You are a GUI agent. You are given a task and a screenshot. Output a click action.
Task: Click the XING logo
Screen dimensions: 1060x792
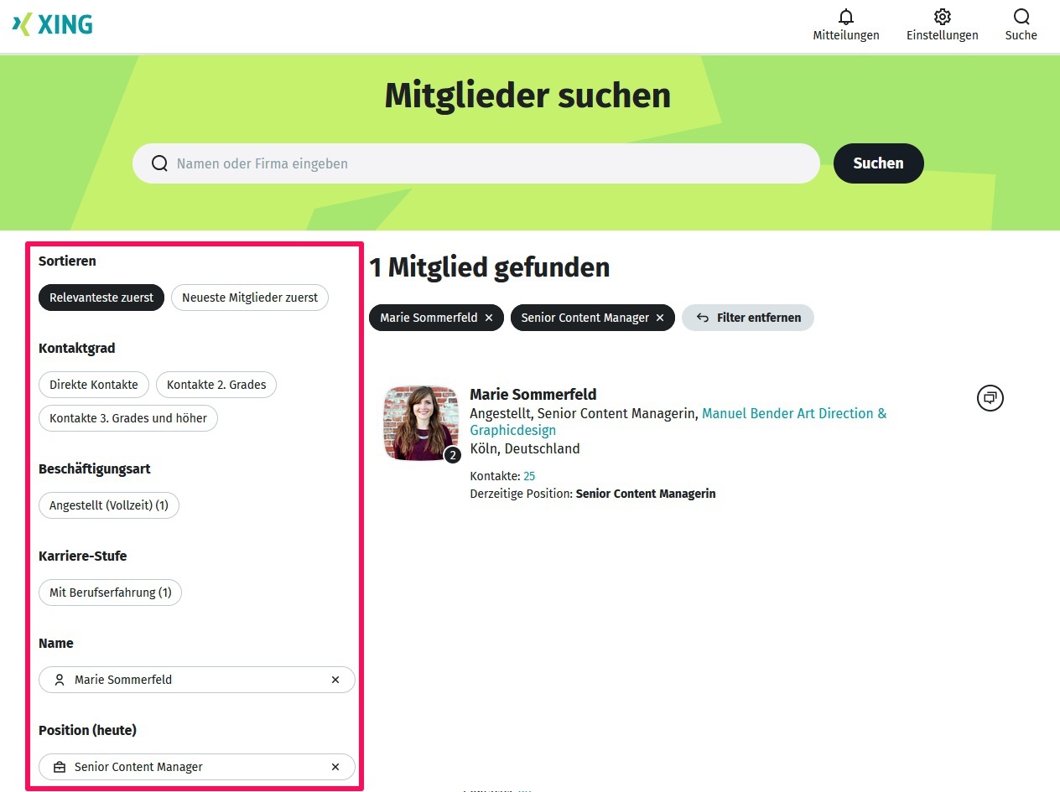coord(52,25)
